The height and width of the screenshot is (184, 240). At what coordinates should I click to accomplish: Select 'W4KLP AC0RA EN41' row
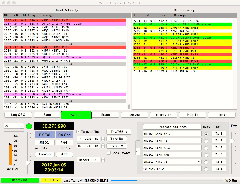65,84
